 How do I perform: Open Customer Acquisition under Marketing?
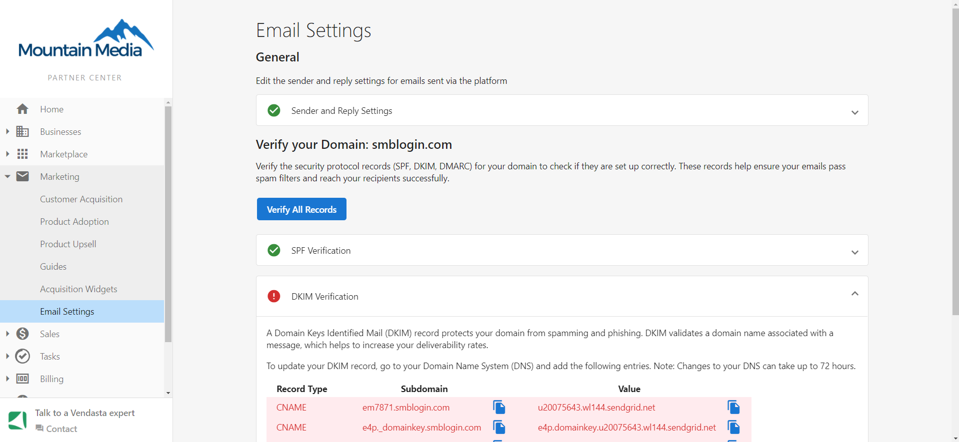[x=82, y=199]
